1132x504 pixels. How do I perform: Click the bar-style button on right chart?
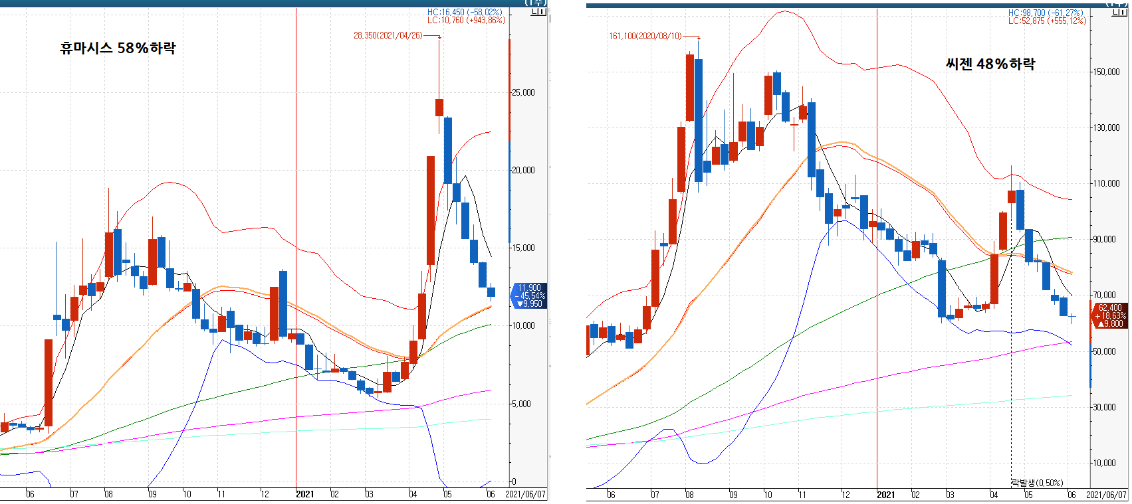pyautogui.click(x=1123, y=12)
